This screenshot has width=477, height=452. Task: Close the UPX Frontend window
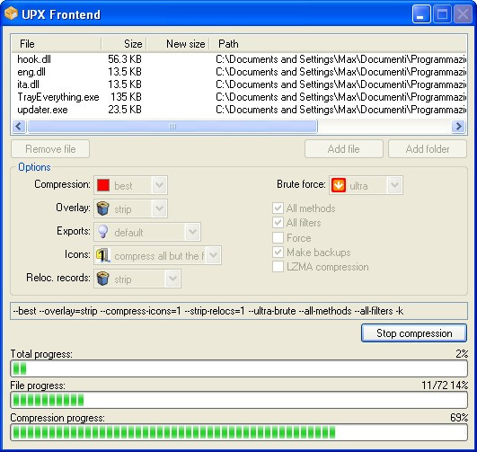463,14
